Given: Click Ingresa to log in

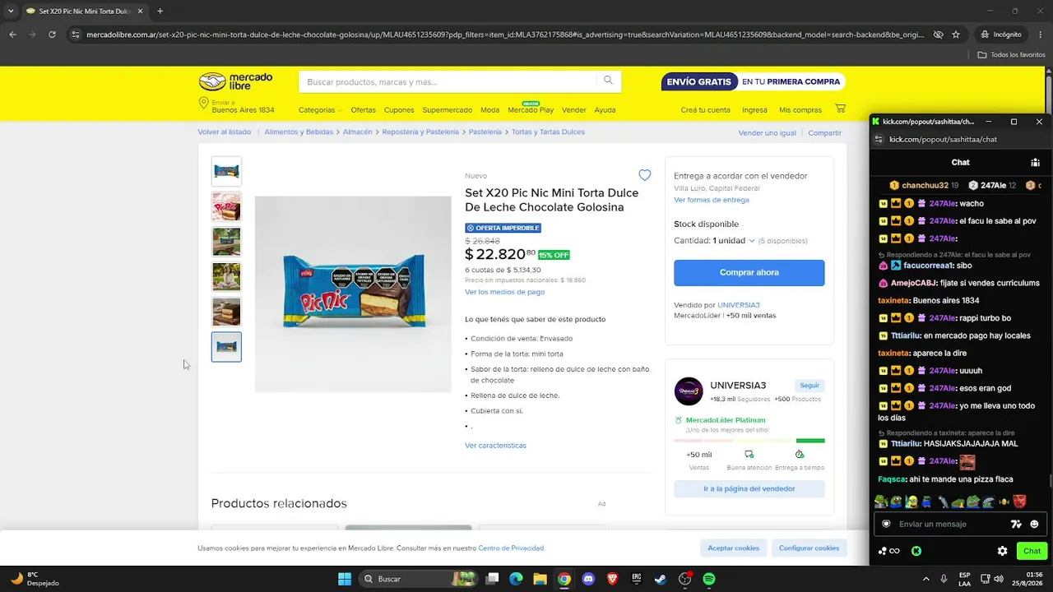Looking at the screenshot, I should tap(754, 110).
